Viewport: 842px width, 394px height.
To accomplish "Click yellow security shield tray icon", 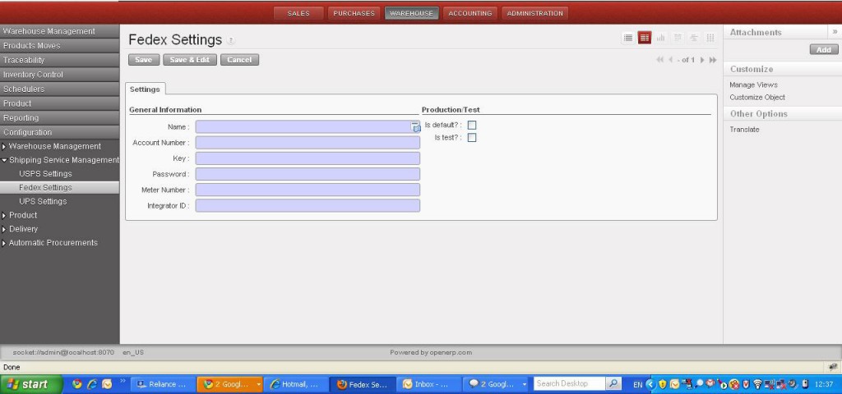I will [663, 384].
